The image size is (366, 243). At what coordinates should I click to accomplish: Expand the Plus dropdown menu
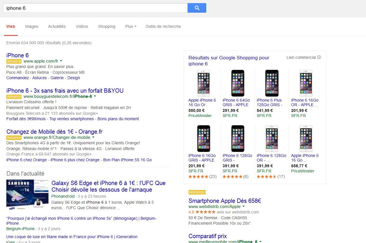(x=131, y=26)
